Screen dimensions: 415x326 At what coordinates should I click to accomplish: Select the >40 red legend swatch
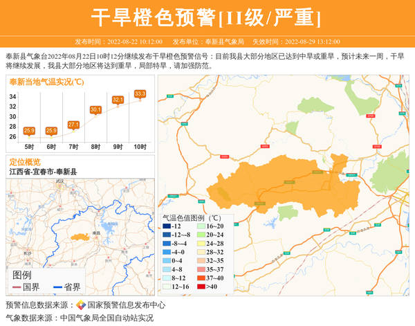201,286
